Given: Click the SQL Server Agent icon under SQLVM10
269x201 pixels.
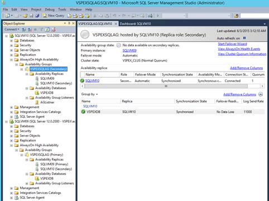Looking at the screenshot, I should [x=16, y=117].
